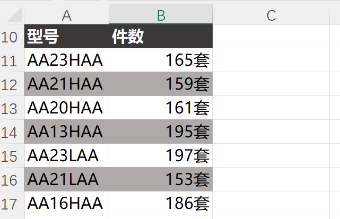Click the AA20HAA cell

(x=66, y=108)
